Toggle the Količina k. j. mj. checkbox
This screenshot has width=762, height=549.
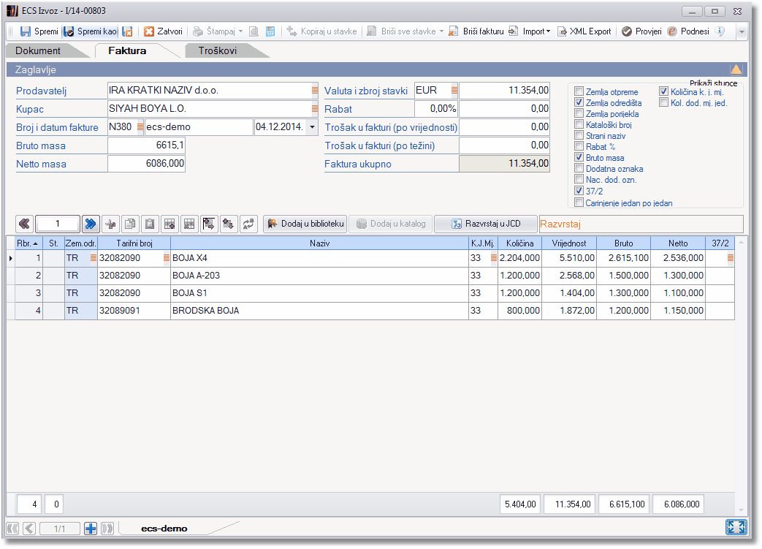coord(663,91)
